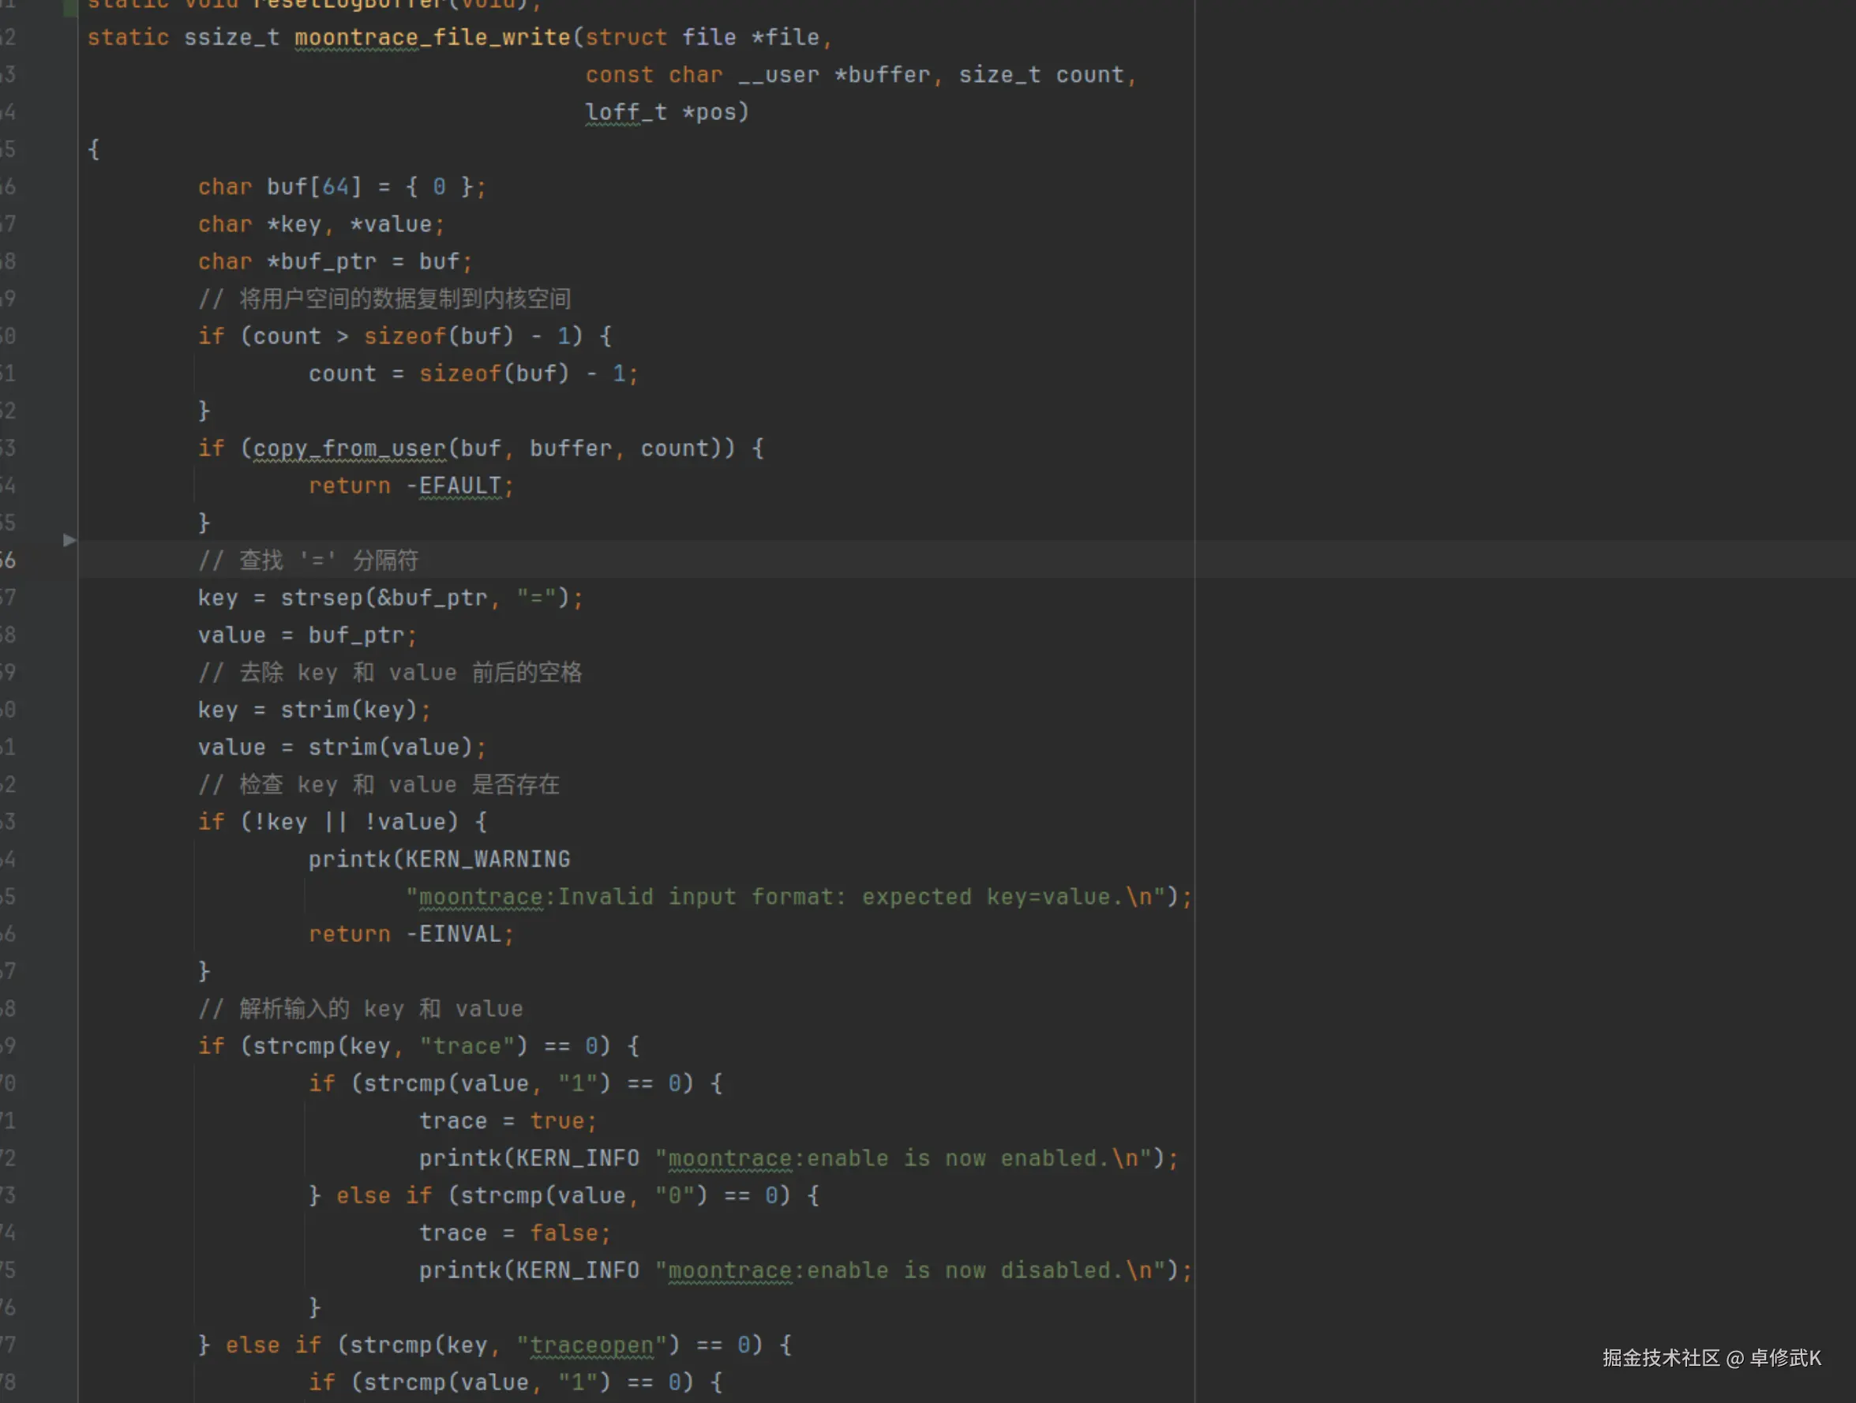Click the moontrace_file_write function name
Image resolution: width=1856 pixels, height=1403 pixels.
(432, 38)
